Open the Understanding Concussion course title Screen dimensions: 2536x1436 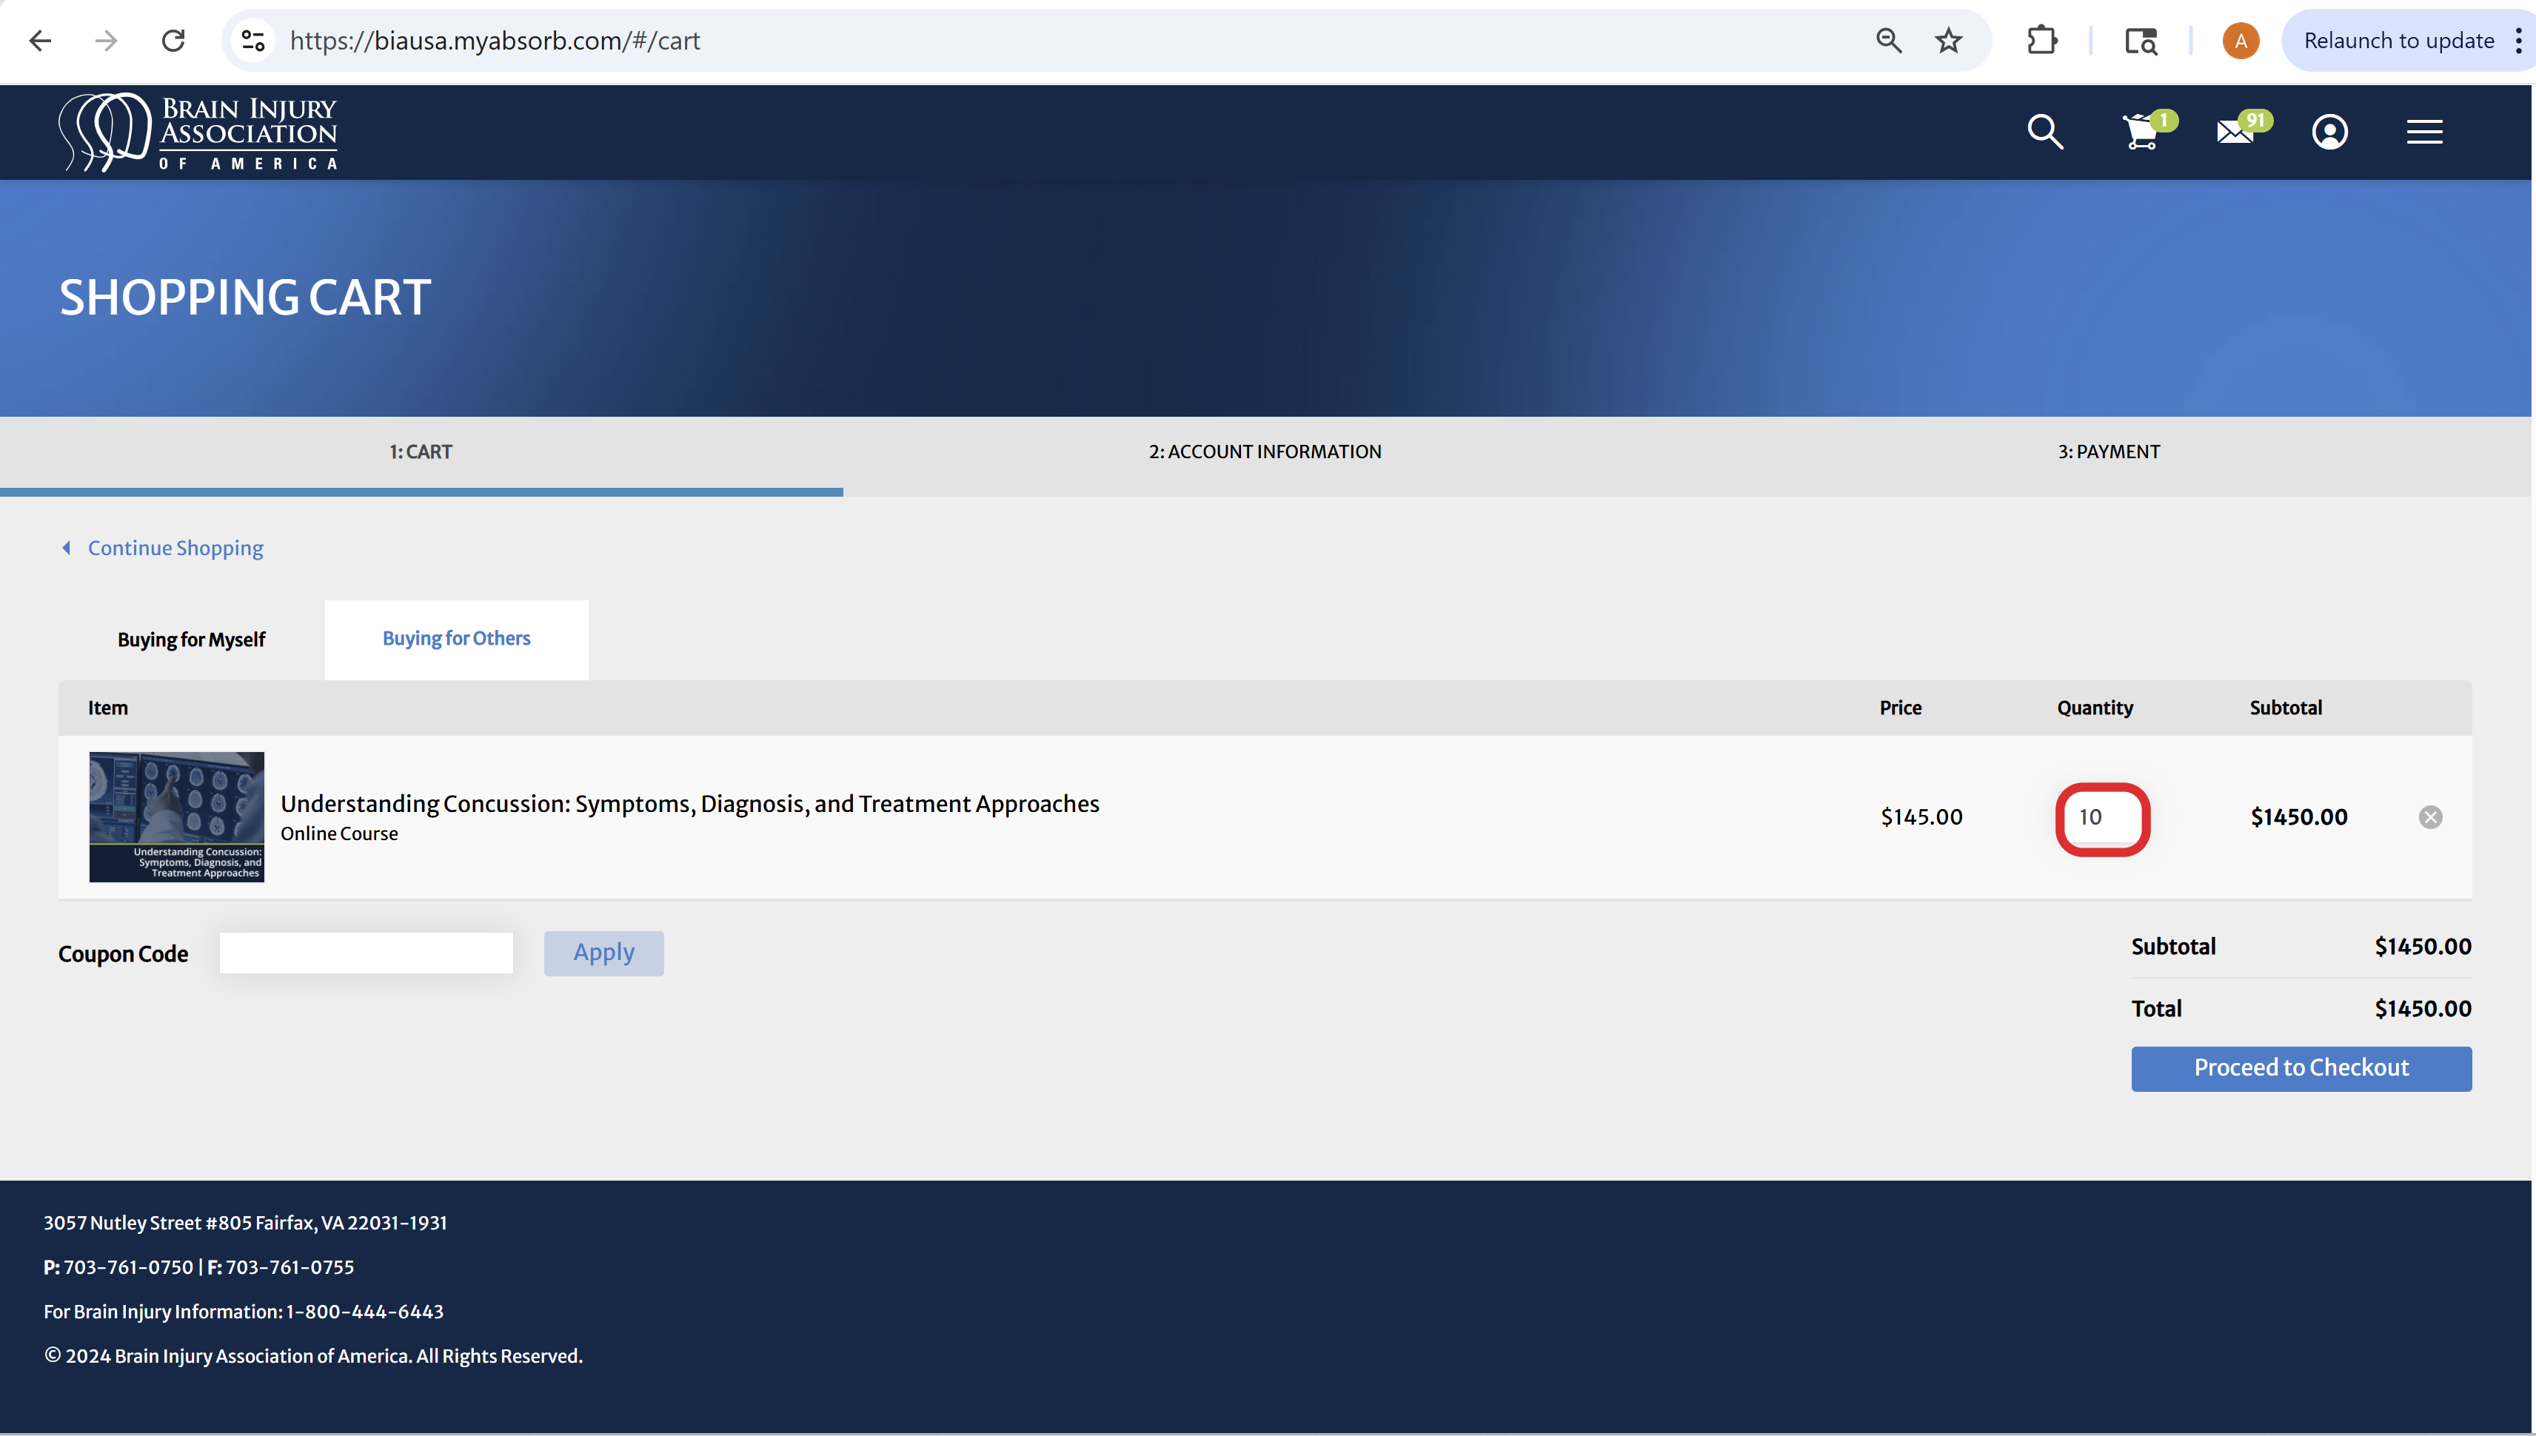point(689,804)
